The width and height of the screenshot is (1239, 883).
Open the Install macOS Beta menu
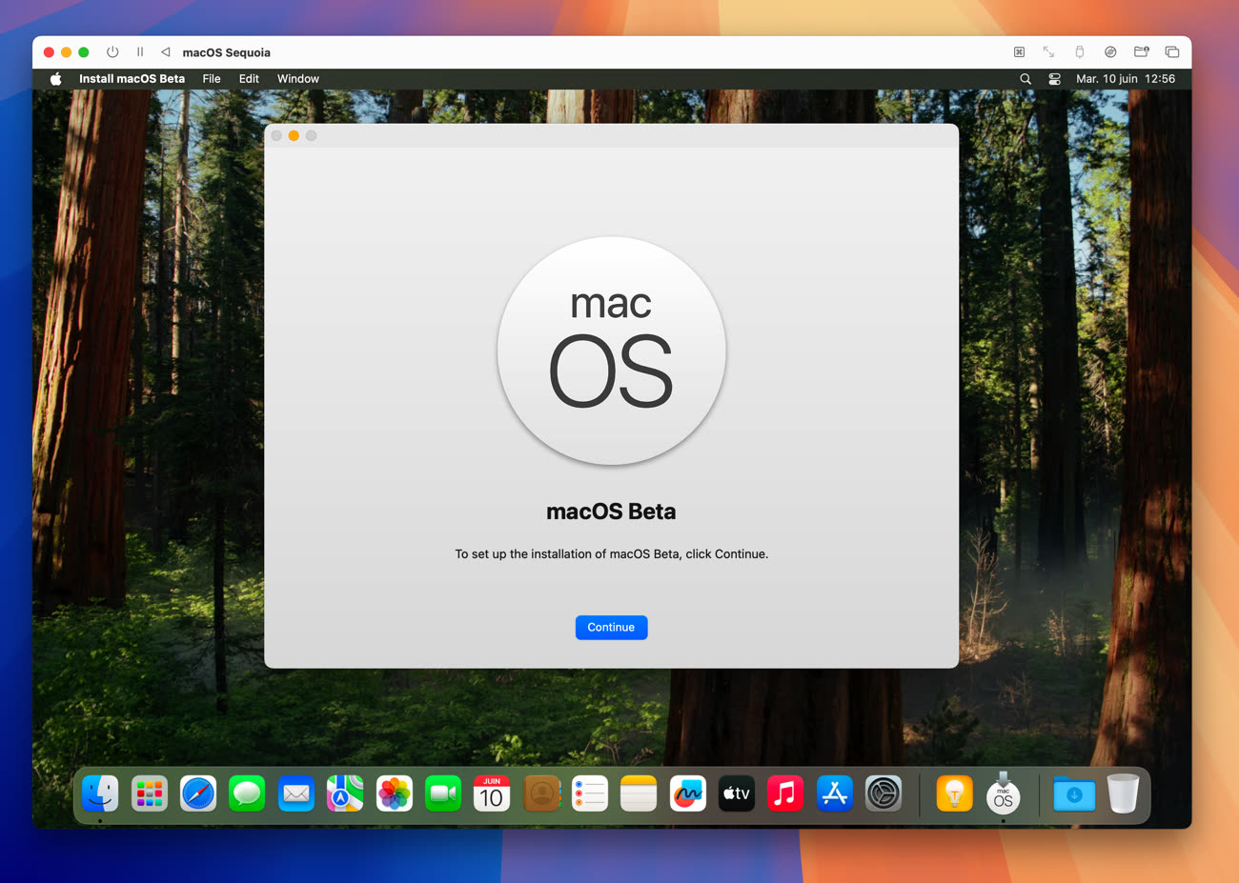(x=132, y=79)
